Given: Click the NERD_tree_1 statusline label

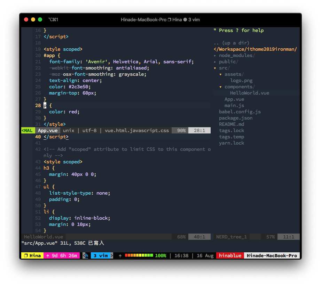Looking at the screenshot, I should (x=232, y=237).
